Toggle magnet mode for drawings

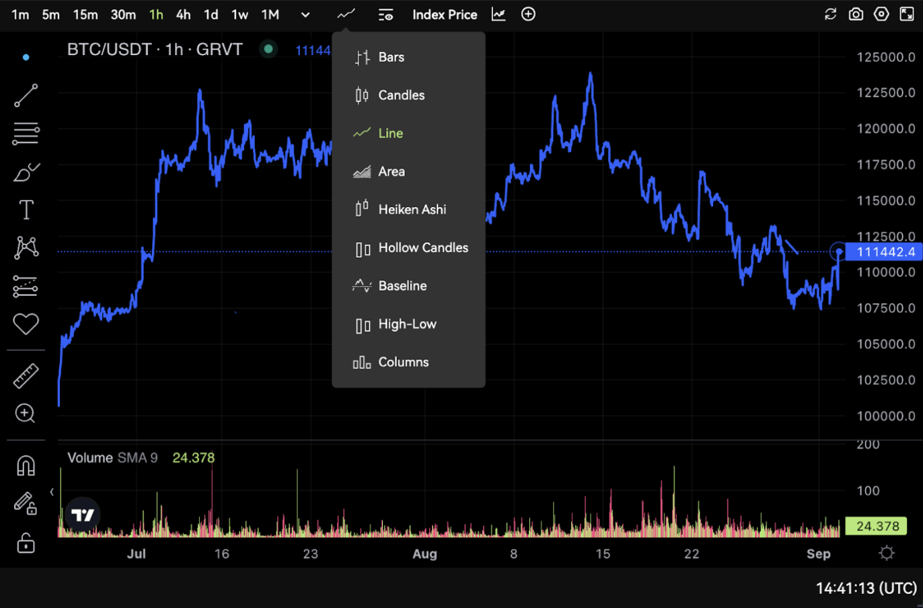(x=26, y=465)
